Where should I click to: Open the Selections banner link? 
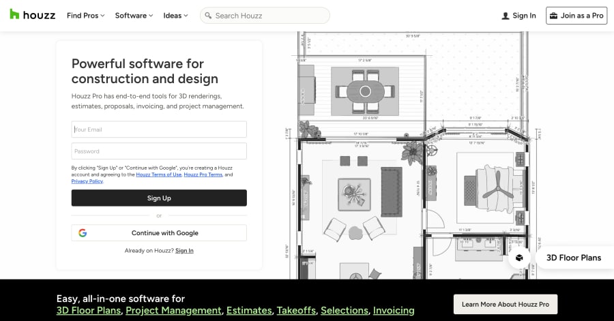click(x=345, y=311)
